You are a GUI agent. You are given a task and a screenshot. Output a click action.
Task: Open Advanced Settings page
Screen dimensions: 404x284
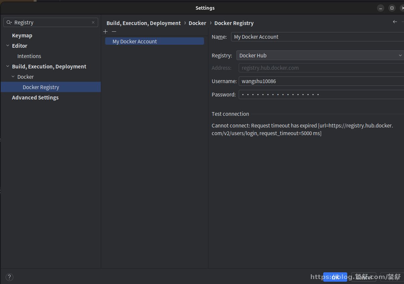point(35,97)
